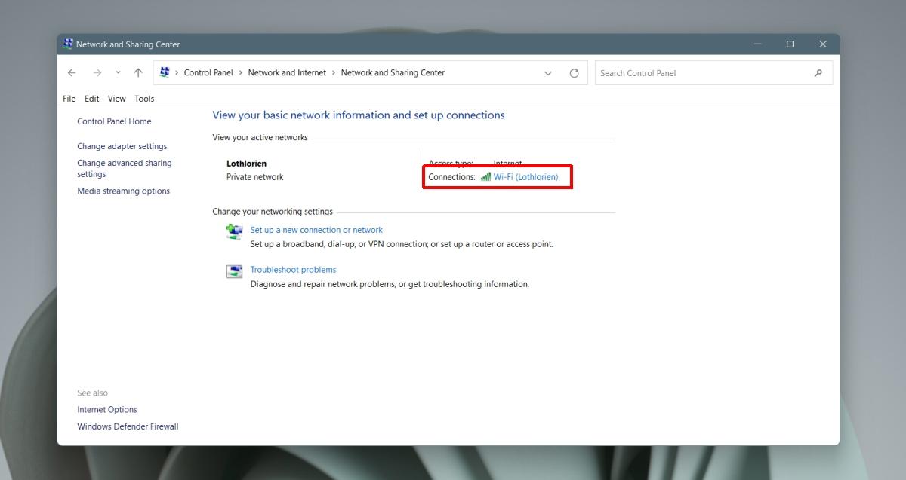Expand chevron after Control Panel breadcrumb
906x480 pixels.
pos(241,73)
